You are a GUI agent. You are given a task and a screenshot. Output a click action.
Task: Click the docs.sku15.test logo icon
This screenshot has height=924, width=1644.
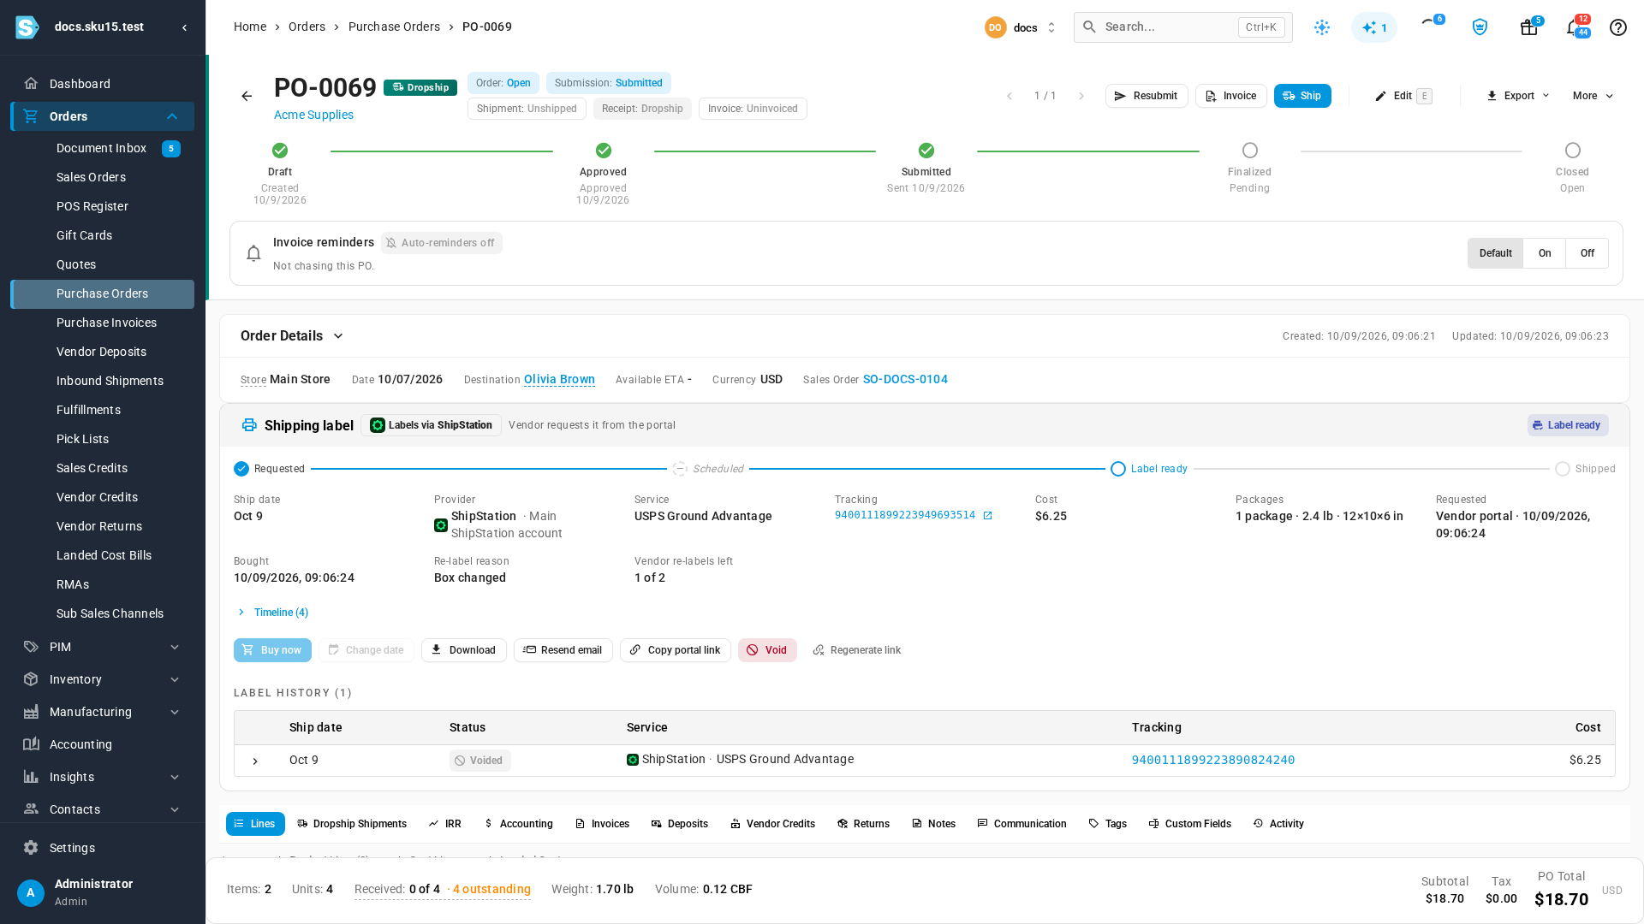point(27,27)
